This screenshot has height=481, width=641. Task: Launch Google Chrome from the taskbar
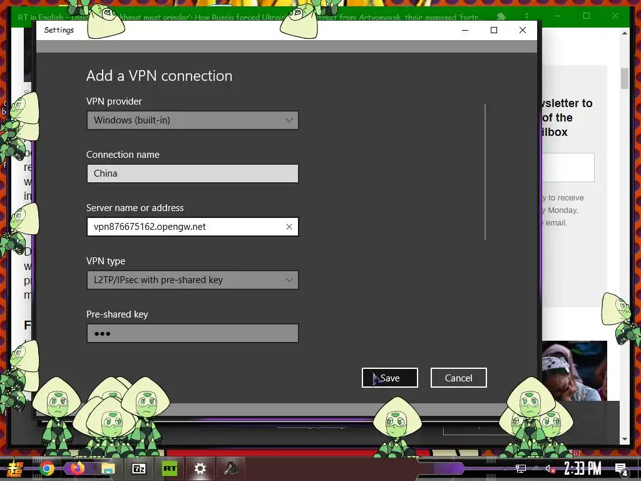(x=46, y=468)
